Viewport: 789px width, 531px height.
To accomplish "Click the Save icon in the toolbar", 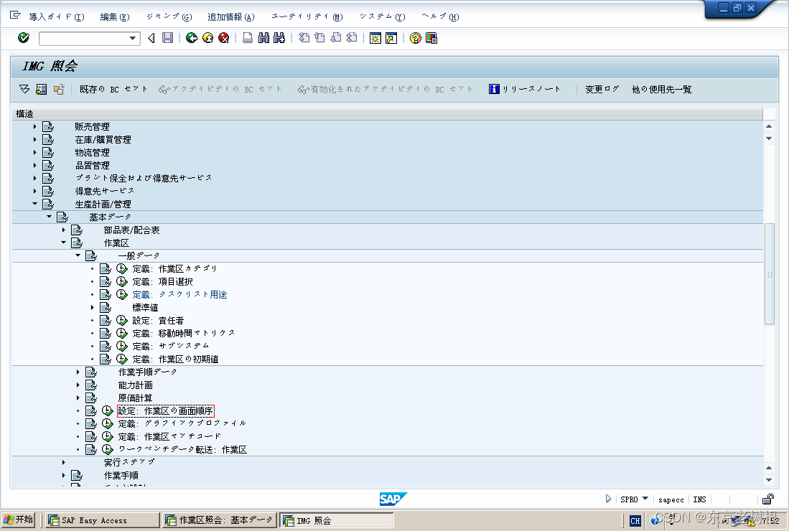I will click(167, 38).
